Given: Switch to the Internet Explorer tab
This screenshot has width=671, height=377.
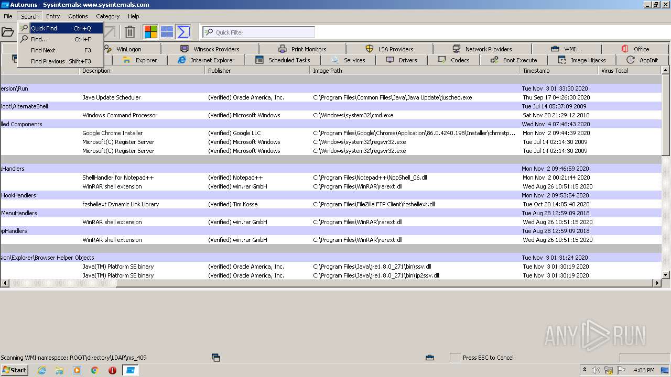Looking at the screenshot, I should [206, 60].
